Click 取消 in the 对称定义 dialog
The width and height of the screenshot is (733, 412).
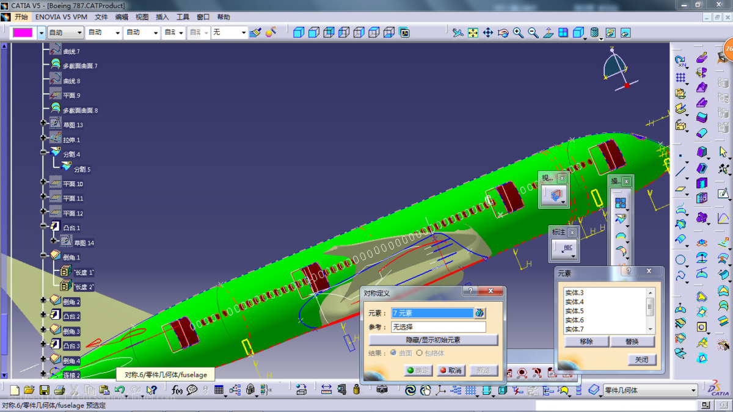450,370
